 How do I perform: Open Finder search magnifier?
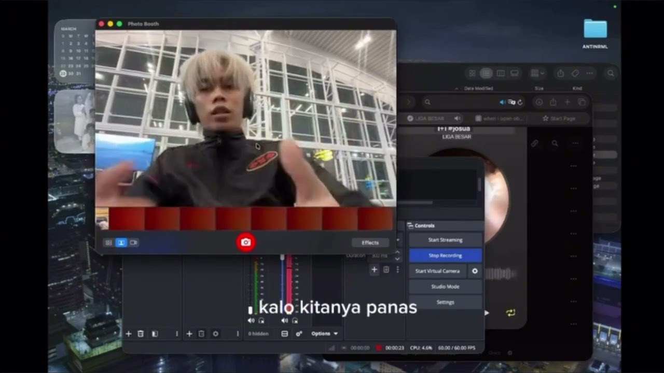point(611,74)
